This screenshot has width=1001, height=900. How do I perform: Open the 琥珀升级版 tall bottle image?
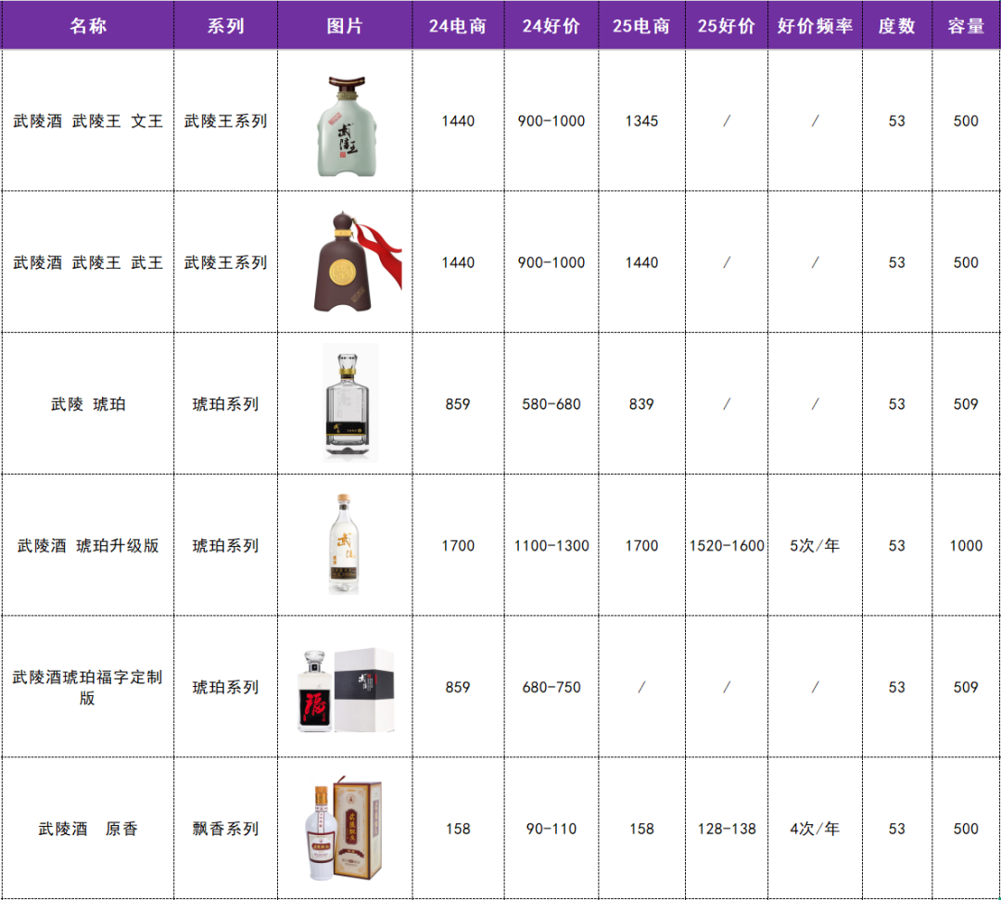pyautogui.click(x=344, y=544)
